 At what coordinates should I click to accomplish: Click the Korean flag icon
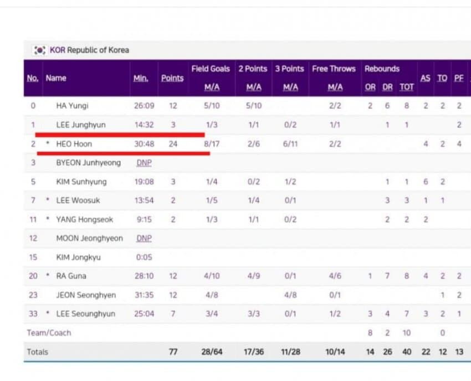point(40,50)
